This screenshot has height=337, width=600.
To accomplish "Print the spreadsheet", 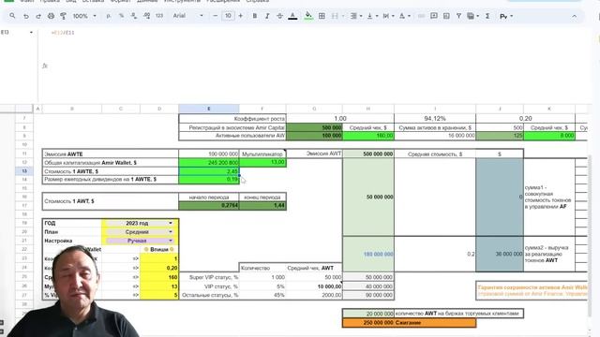I will point(51,16).
